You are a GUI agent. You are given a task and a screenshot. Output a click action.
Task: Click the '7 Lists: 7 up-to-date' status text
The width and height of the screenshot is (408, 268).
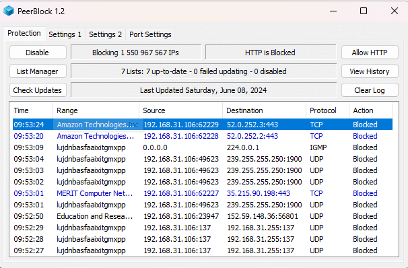[204, 71]
